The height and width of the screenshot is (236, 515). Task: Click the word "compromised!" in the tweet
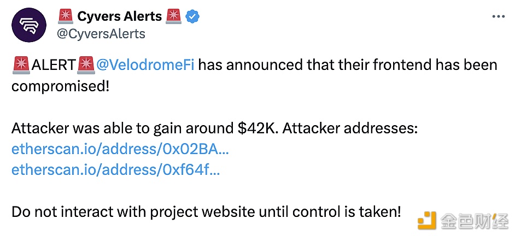[x=61, y=87]
